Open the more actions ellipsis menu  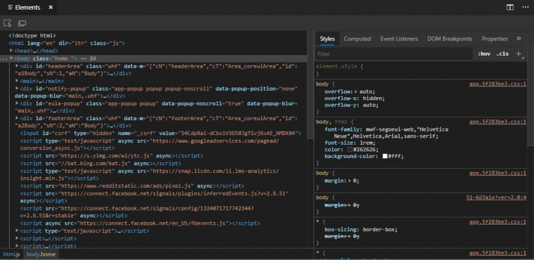(525, 7)
